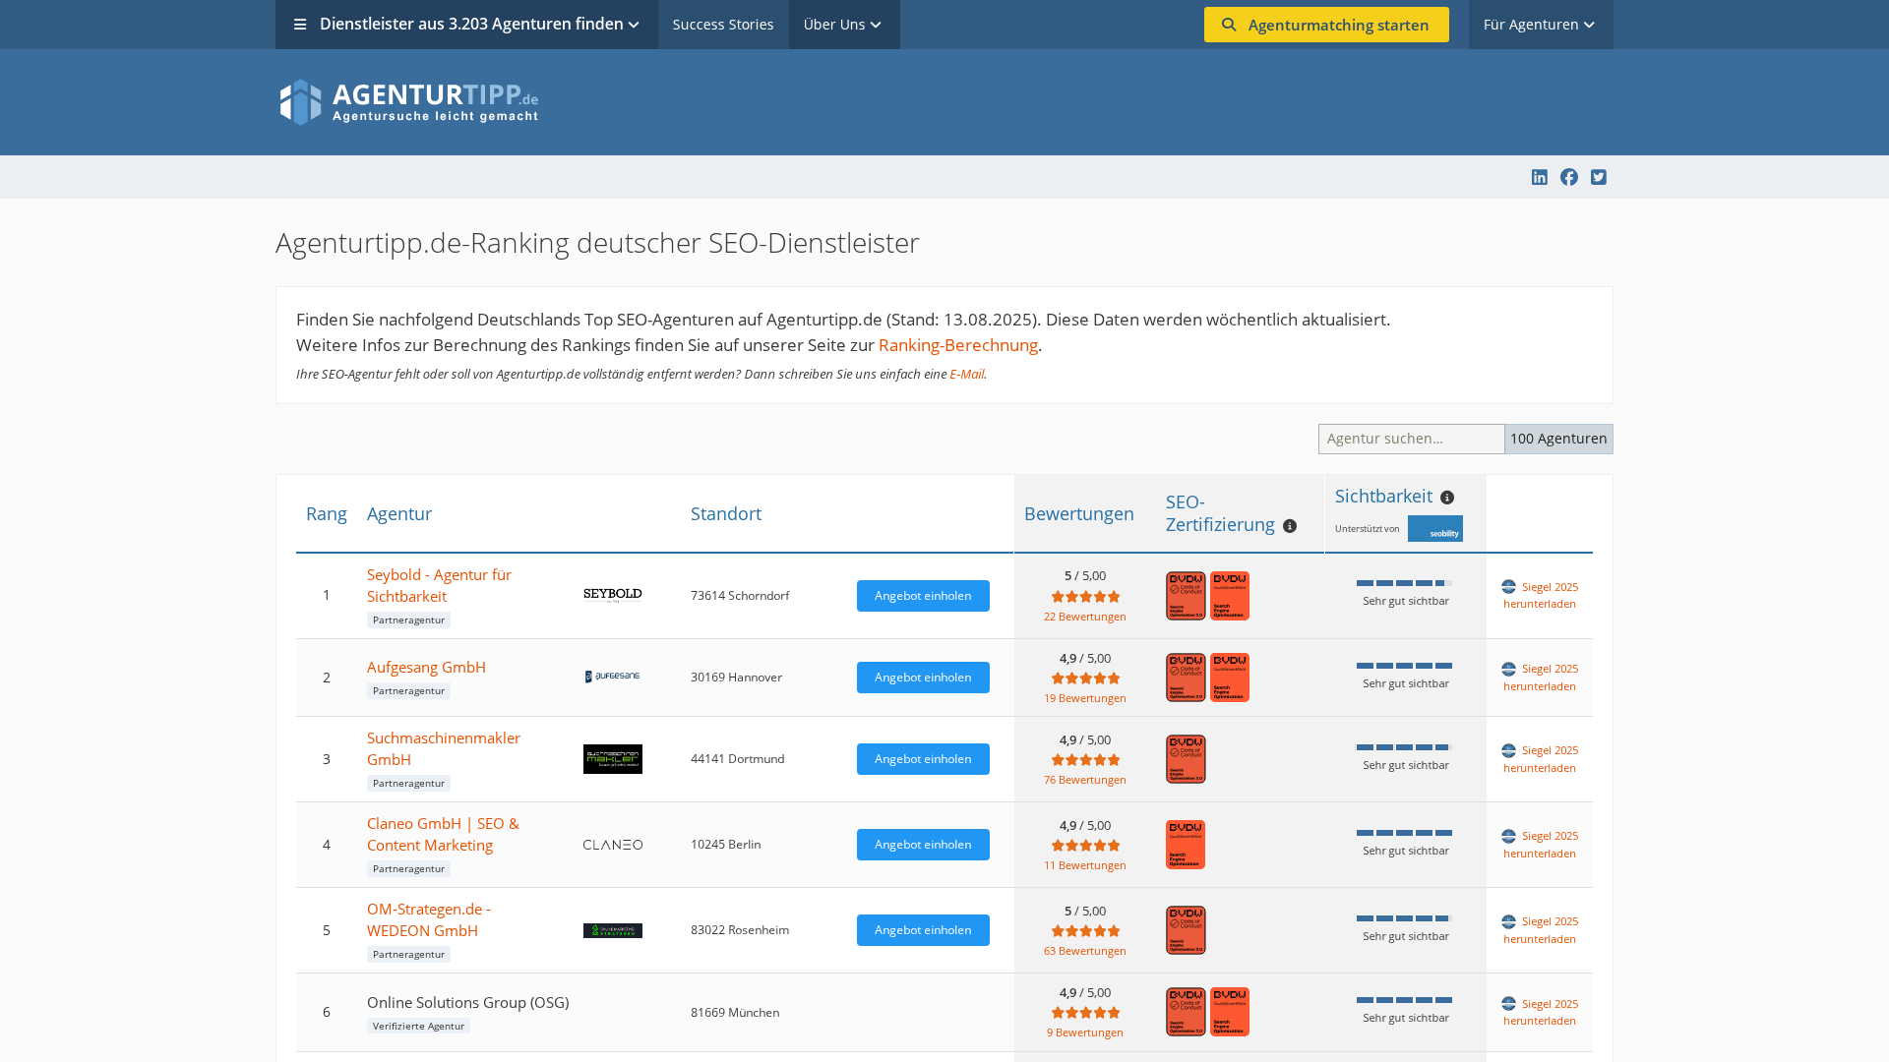This screenshot has height=1062, width=1889.
Task: Click the seobility sponsor logo
Action: pyautogui.click(x=1434, y=529)
